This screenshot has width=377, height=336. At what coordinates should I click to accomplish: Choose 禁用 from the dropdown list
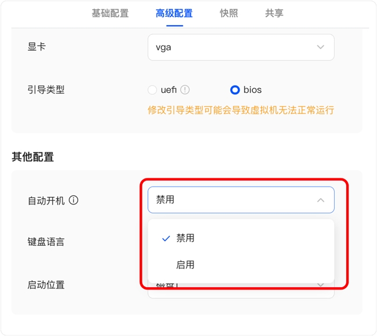(186, 238)
